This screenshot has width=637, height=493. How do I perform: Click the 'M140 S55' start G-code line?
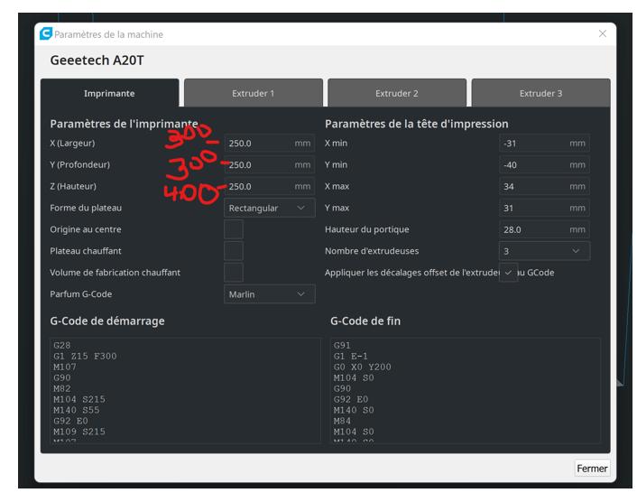tap(77, 410)
